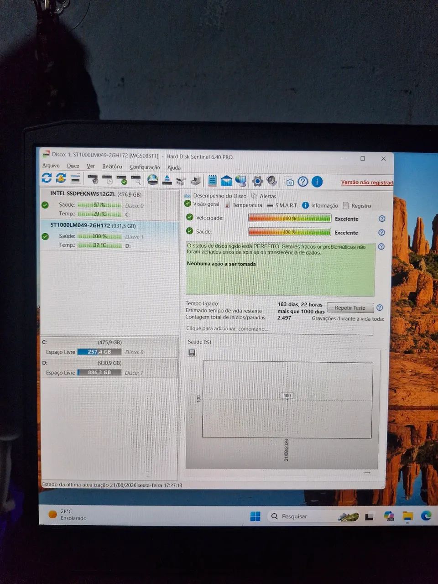
Task: Click status bar last update text
Action: (112, 485)
